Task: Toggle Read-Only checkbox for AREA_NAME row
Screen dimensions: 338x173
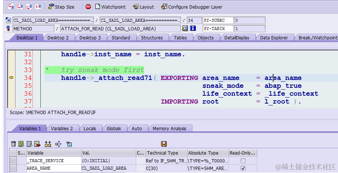Action: click(x=243, y=168)
